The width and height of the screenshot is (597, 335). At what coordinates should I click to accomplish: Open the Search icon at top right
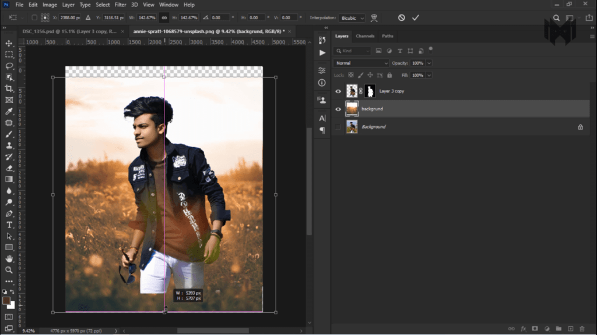[556, 18]
